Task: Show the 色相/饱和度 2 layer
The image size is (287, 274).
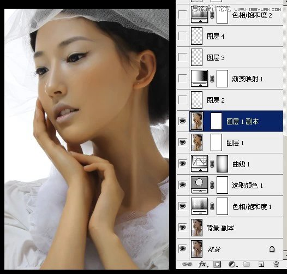Action: (x=182, y=15)
